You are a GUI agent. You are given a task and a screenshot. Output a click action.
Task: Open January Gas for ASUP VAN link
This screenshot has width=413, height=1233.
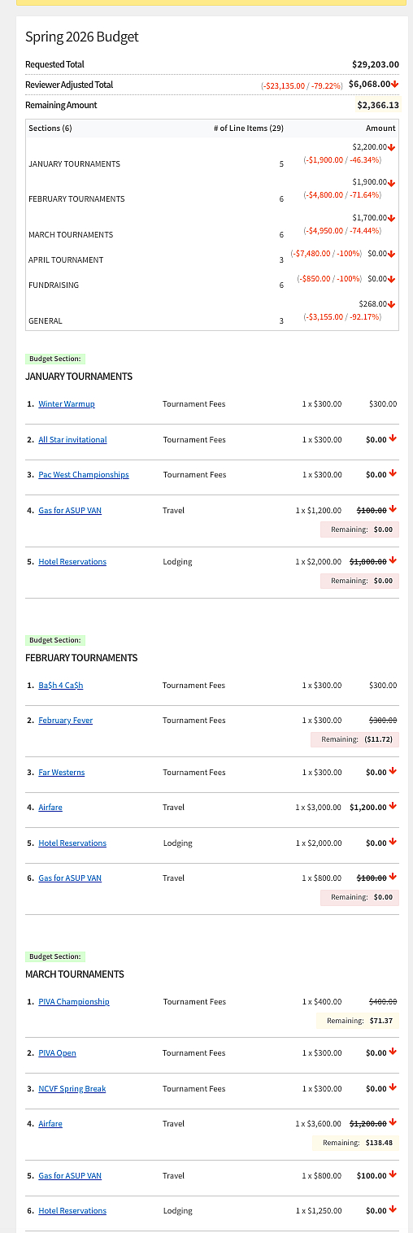click(x=70, y=511)
